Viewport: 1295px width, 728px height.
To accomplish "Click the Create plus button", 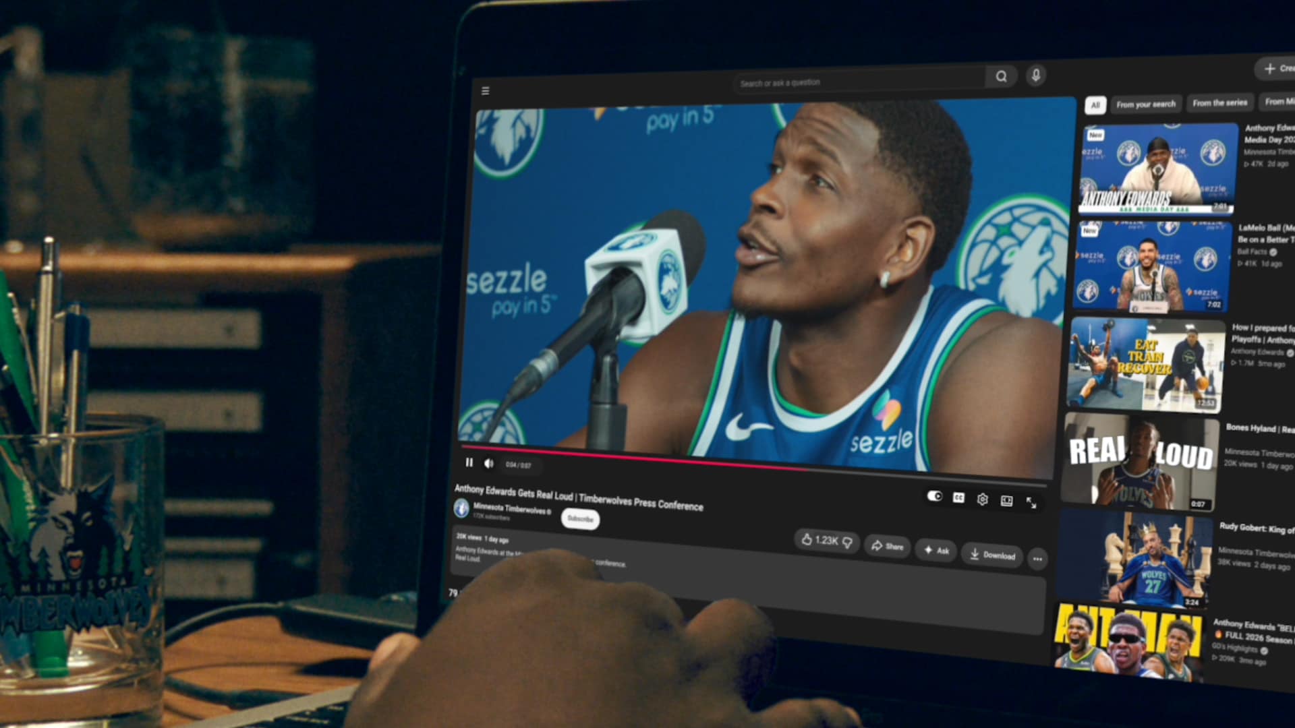I will point(1275,68).
